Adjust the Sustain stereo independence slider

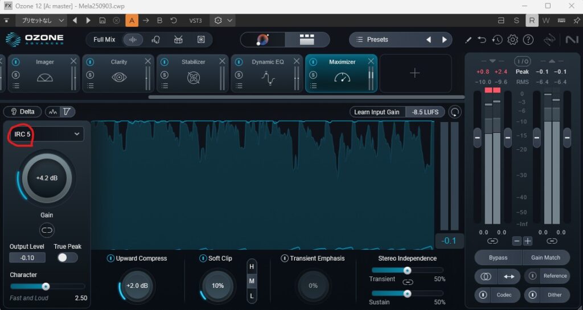(x=408, y=294)
